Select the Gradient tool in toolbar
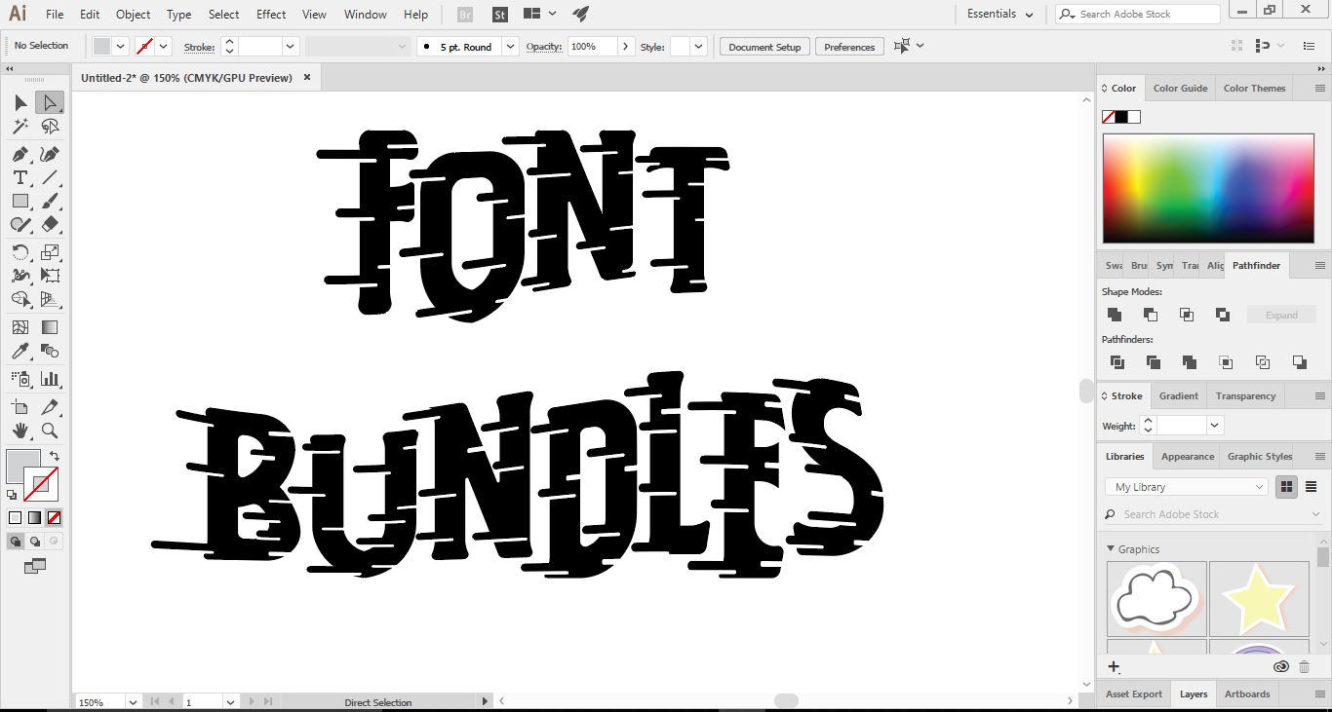The image size is (1332, 712). (x=50, y=327)
